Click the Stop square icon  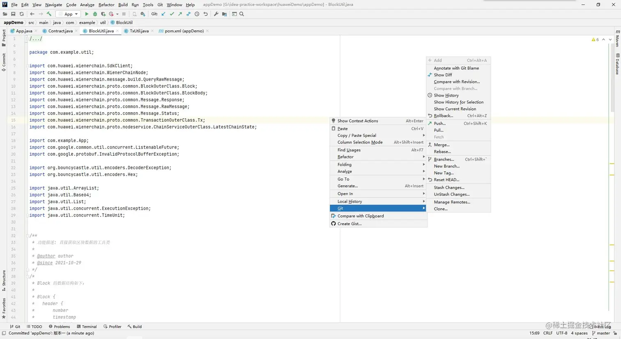(x=124, y=14)
